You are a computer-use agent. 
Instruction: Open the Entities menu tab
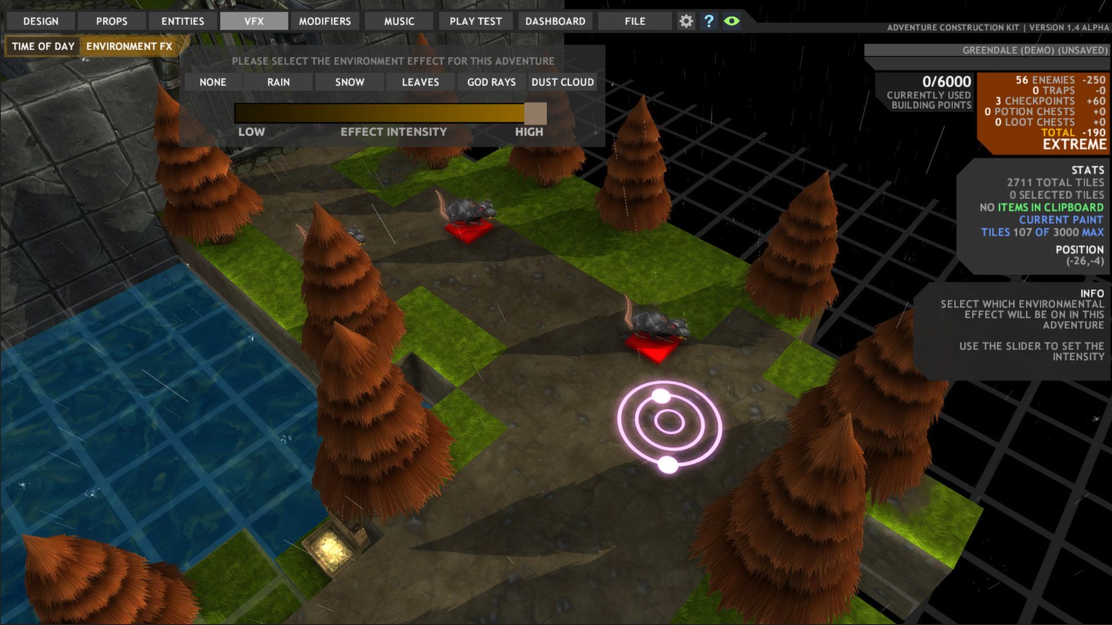click(x=182, y=21)
